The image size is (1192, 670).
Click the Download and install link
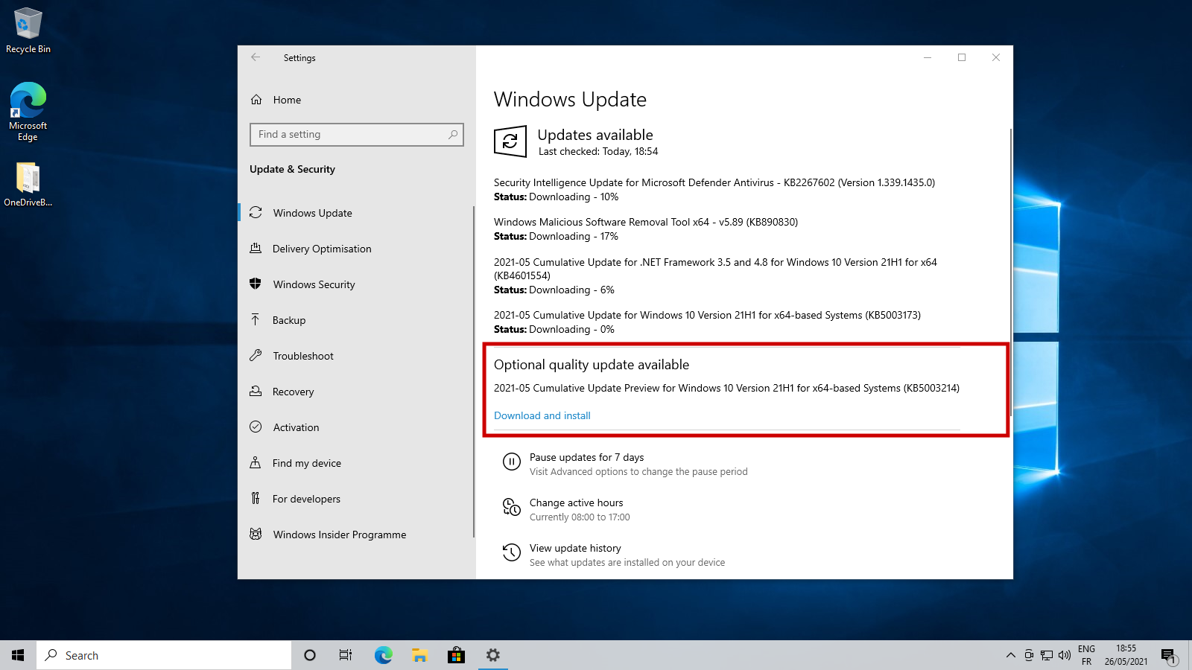tap(542, 415)
